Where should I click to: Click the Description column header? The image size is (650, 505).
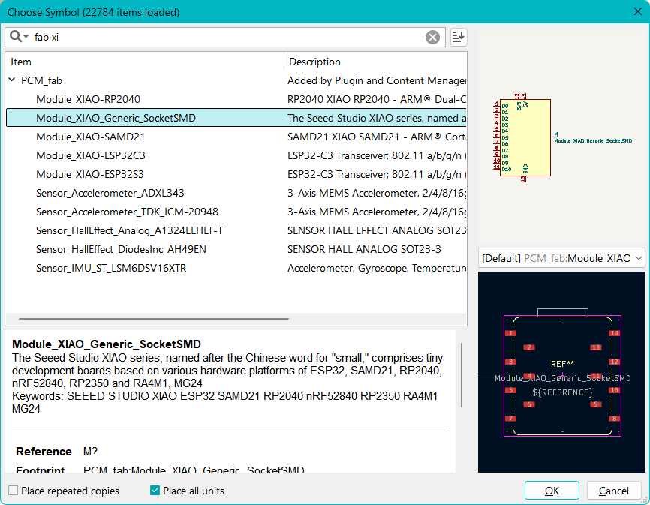point(375,62)
